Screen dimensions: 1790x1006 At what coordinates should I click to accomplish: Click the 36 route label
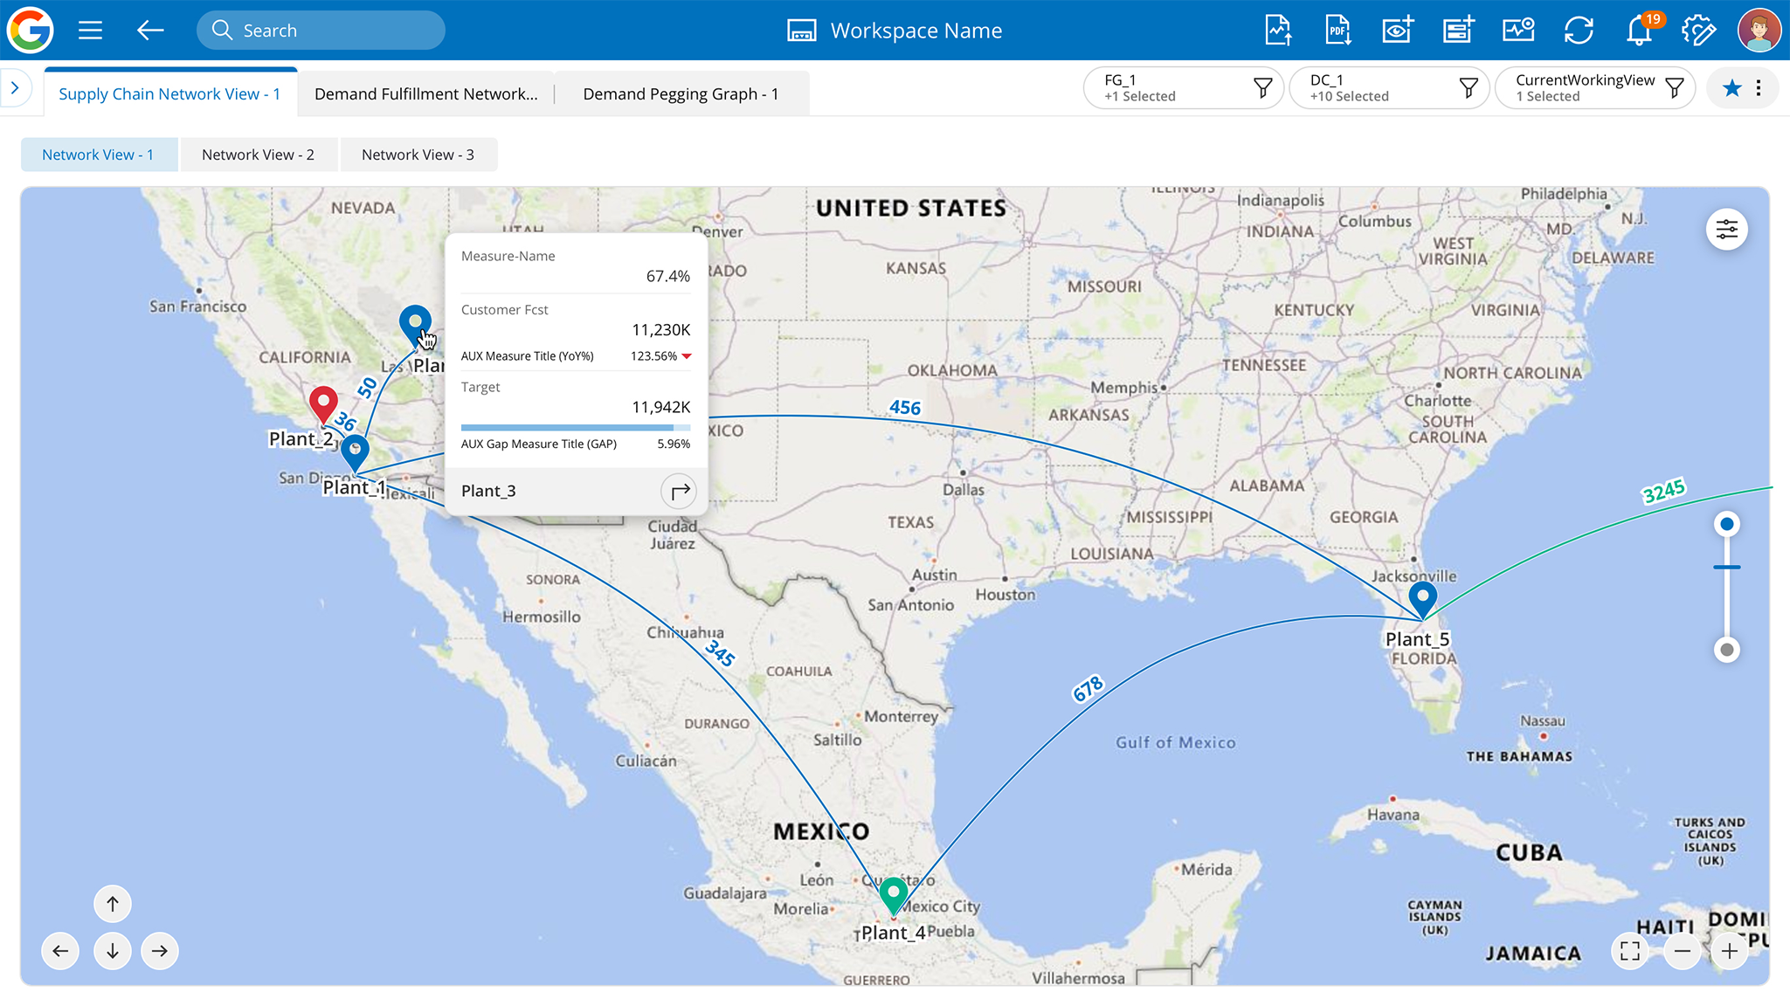tap(346, 422)
